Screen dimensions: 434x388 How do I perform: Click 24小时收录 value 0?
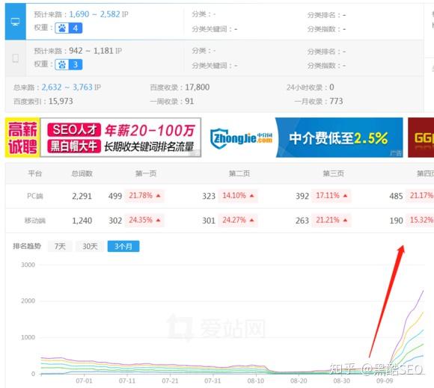[x=331, y=87]
